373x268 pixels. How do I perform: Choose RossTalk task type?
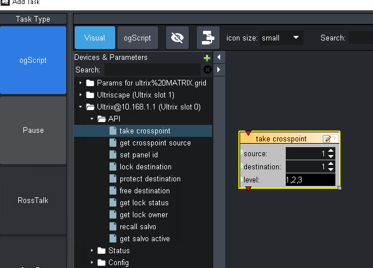tap(33, 200)
